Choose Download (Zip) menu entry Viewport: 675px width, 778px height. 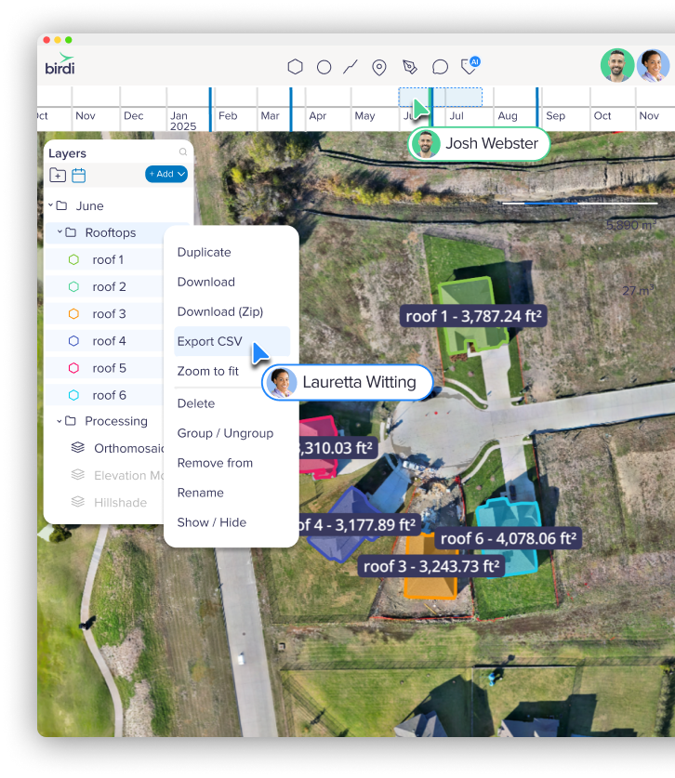coord(220,311)
